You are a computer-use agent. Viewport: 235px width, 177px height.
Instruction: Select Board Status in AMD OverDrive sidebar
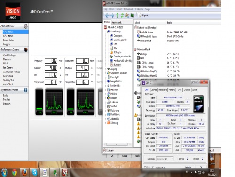coord(8,40)
